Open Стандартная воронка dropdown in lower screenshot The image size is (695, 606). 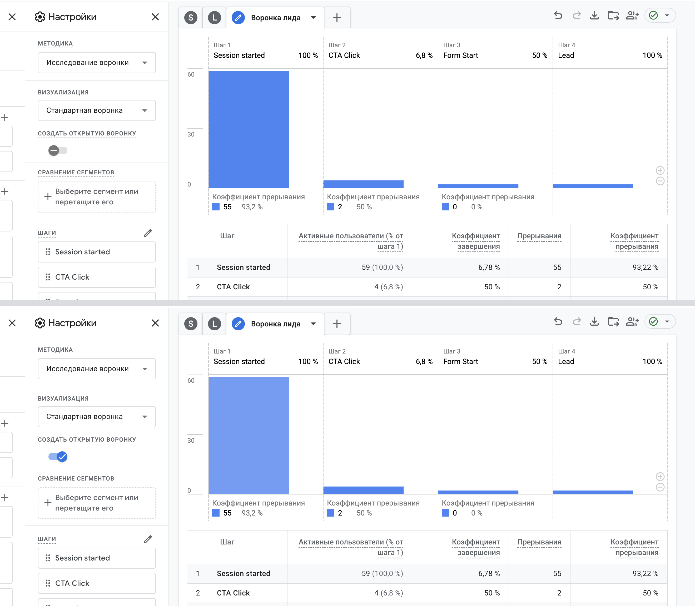tap(97, 417)
